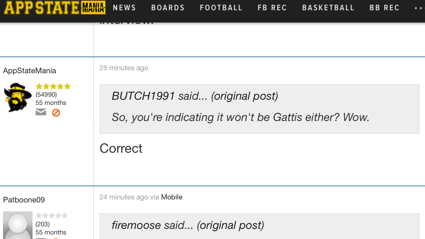Image resolution: width=425 pixels, height=239 pixels.
Task: Click the orange block icon under AppStateMania
Action: [56, 112]
